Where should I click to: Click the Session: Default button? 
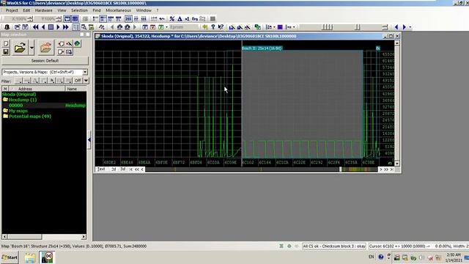[x=45, y=61]
